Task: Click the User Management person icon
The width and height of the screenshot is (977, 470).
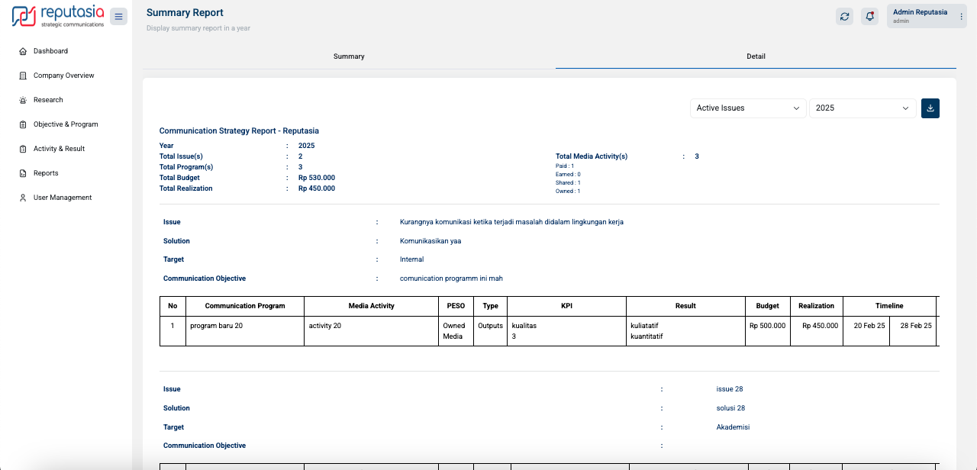Action: (23, 198)
